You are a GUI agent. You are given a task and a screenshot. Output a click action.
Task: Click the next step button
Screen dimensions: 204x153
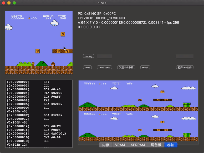(x=87, y=67)
